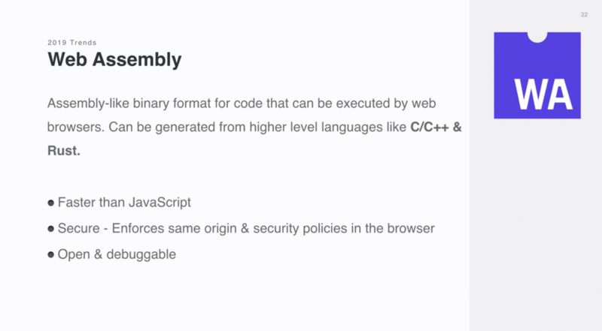
Task: Click the bullet dot before Faster than JavaScript
Action: pyautogui.click(x=51, y=203)
